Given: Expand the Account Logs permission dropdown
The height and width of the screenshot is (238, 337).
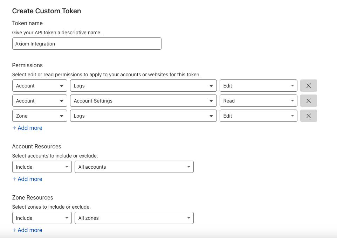Looking at the screenshot, I should 143,86.
